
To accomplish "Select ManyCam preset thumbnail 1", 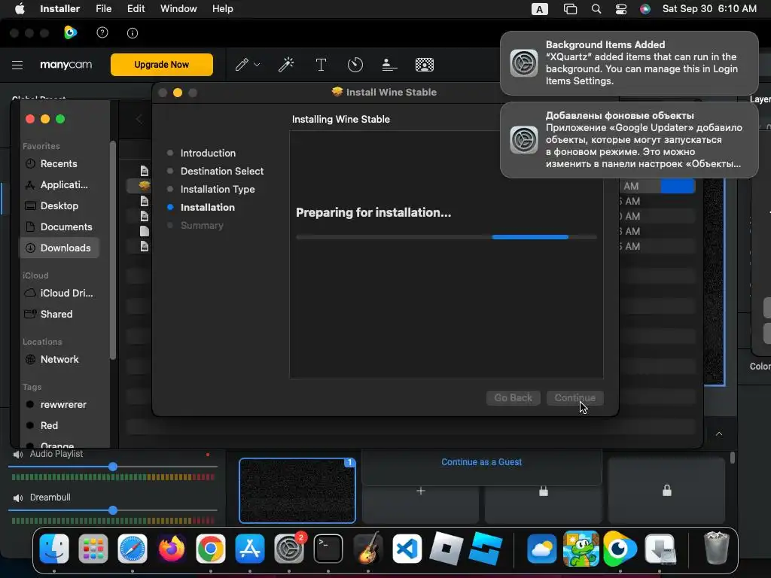I will coord(297,491).
